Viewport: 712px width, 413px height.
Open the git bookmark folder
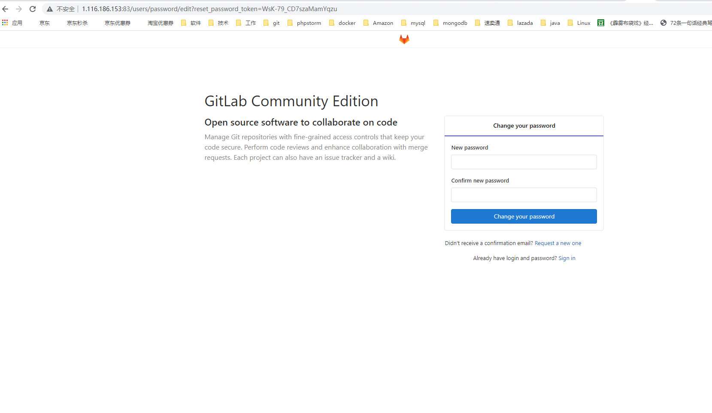(x=272, y=23)
